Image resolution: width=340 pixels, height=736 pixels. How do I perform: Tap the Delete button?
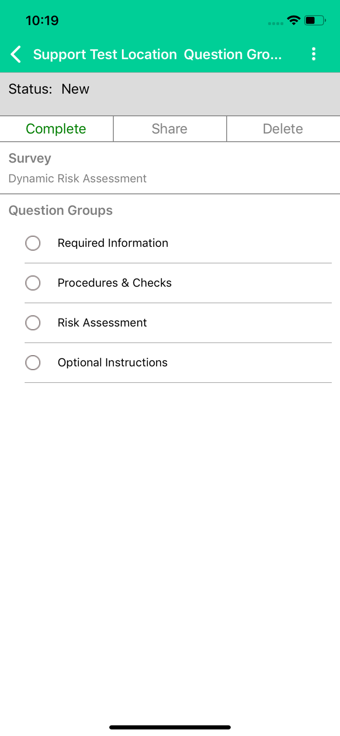pos(283,129)
